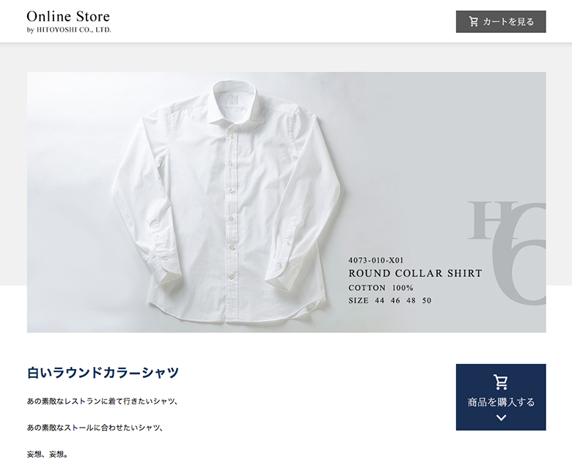Viewport: 572px width, 476px height.
Task: Click the cart icon in the header button
Action: (x=473, y=22)
